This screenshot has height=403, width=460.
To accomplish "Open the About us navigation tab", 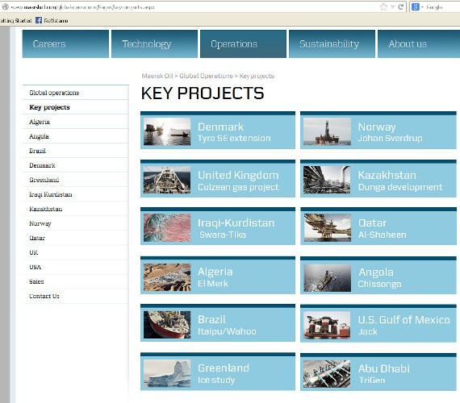I will pos(419,44).
